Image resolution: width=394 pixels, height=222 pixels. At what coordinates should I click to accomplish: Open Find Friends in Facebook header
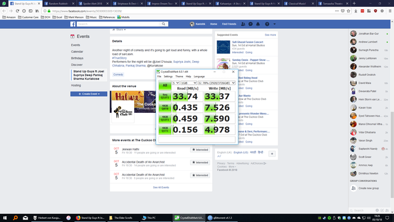tap(229, 24)
